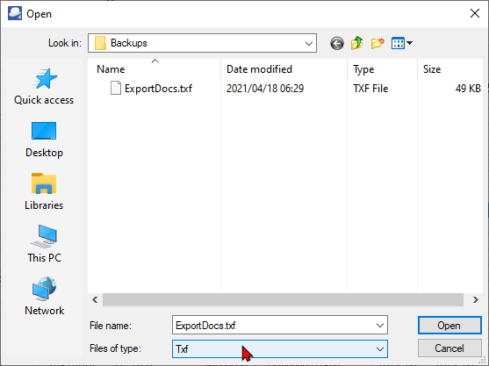This screenshot has width=489, height=366.
Task: Click the Open button
Action: tap(449, 326)
